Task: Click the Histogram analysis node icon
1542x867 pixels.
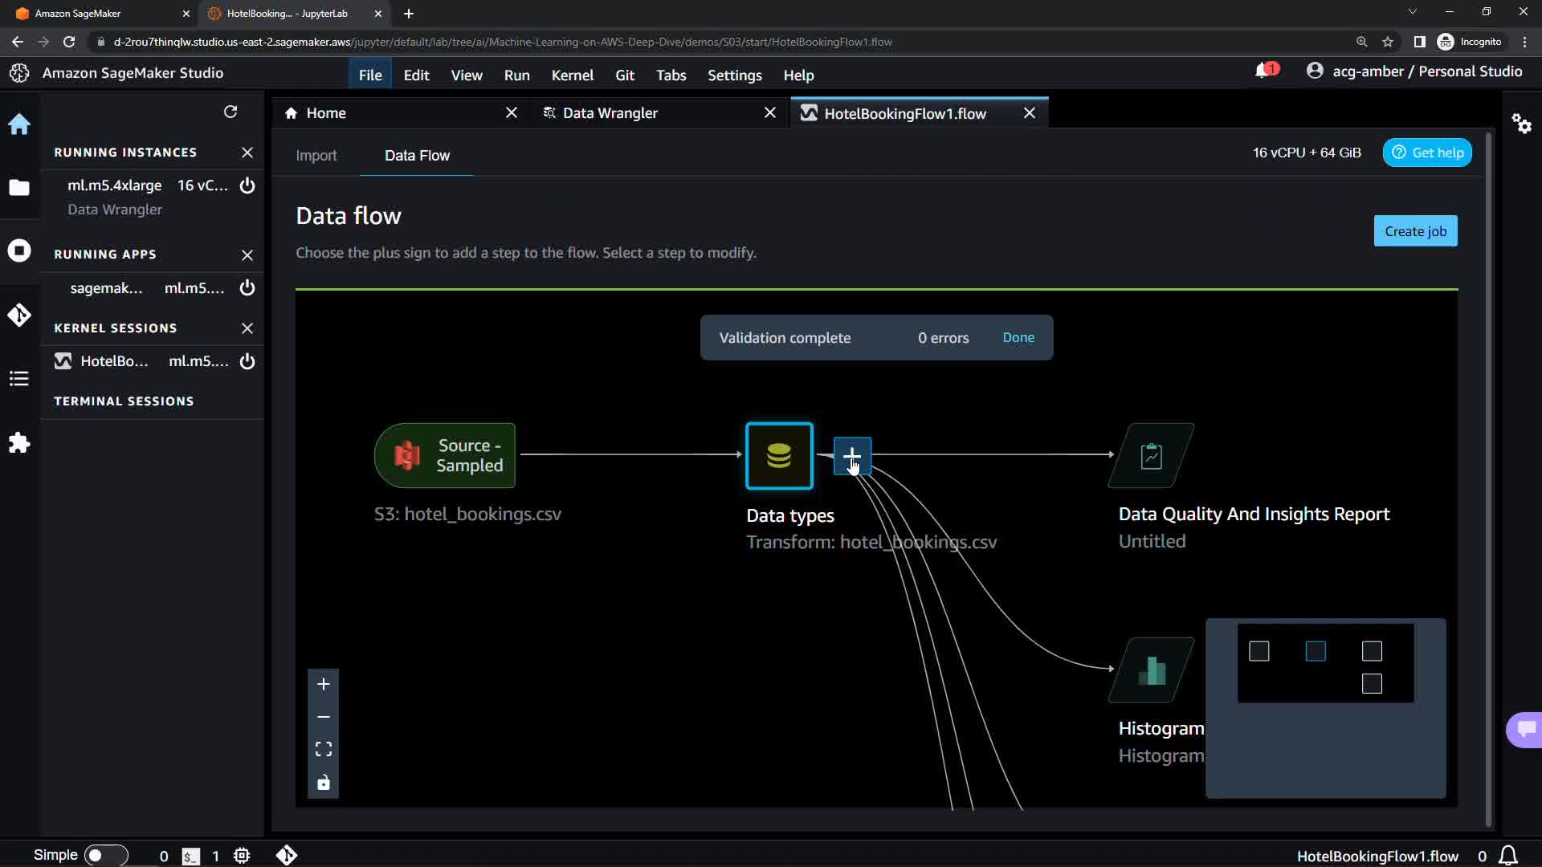Action: click(1152, 670)
